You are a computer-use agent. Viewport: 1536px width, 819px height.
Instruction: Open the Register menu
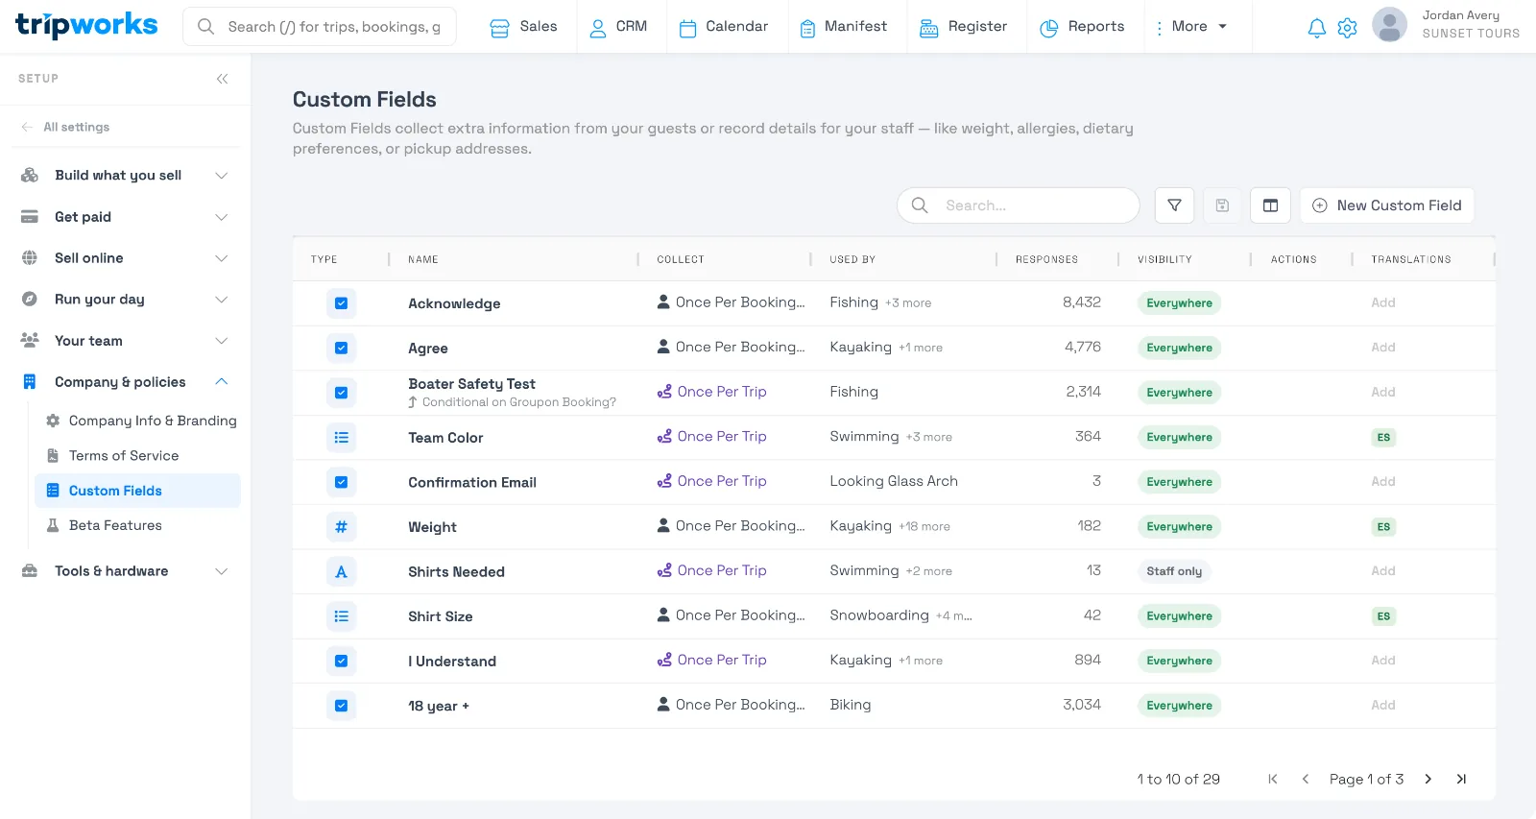[964, 27]
